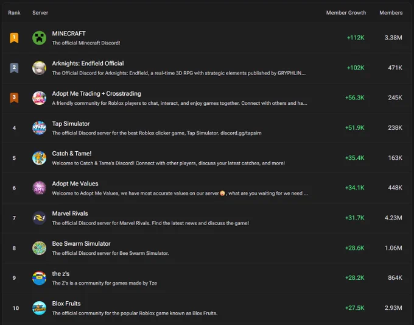Click the silver rank 2 badge
Viewport: 414px width, 325px height.
click(x=14, y=68)
